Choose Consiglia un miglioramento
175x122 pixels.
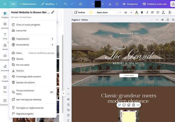[x=33, y=108]
